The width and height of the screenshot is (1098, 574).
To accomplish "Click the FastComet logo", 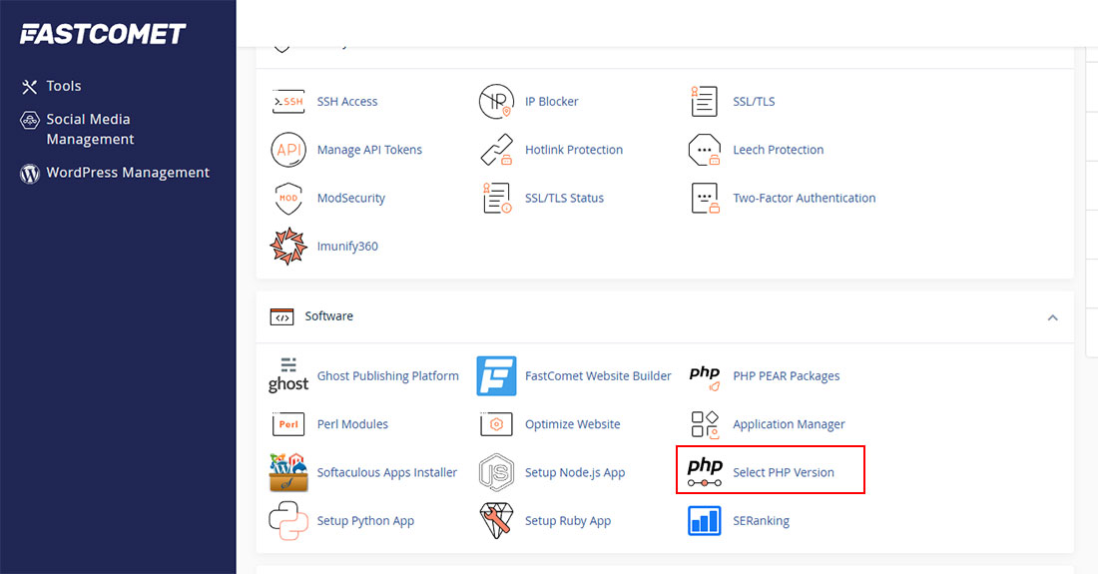I will pos(103,35).
